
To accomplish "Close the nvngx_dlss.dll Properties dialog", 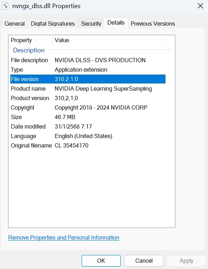I will tap(200, 6).
